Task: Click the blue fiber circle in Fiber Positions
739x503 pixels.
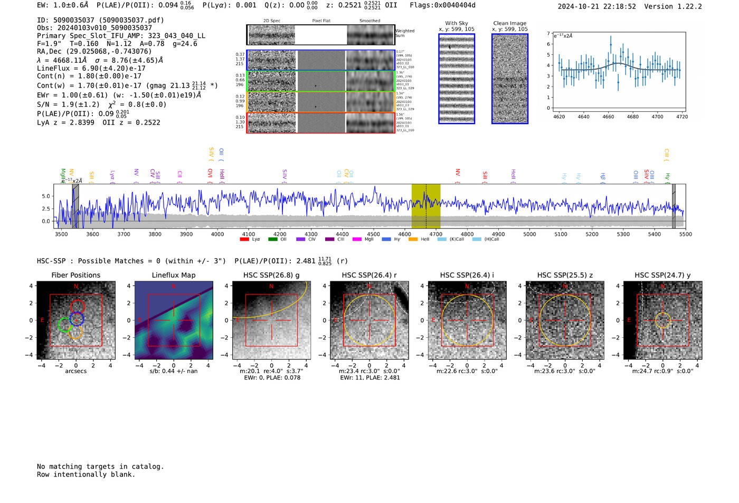Action: coord(77,319)
